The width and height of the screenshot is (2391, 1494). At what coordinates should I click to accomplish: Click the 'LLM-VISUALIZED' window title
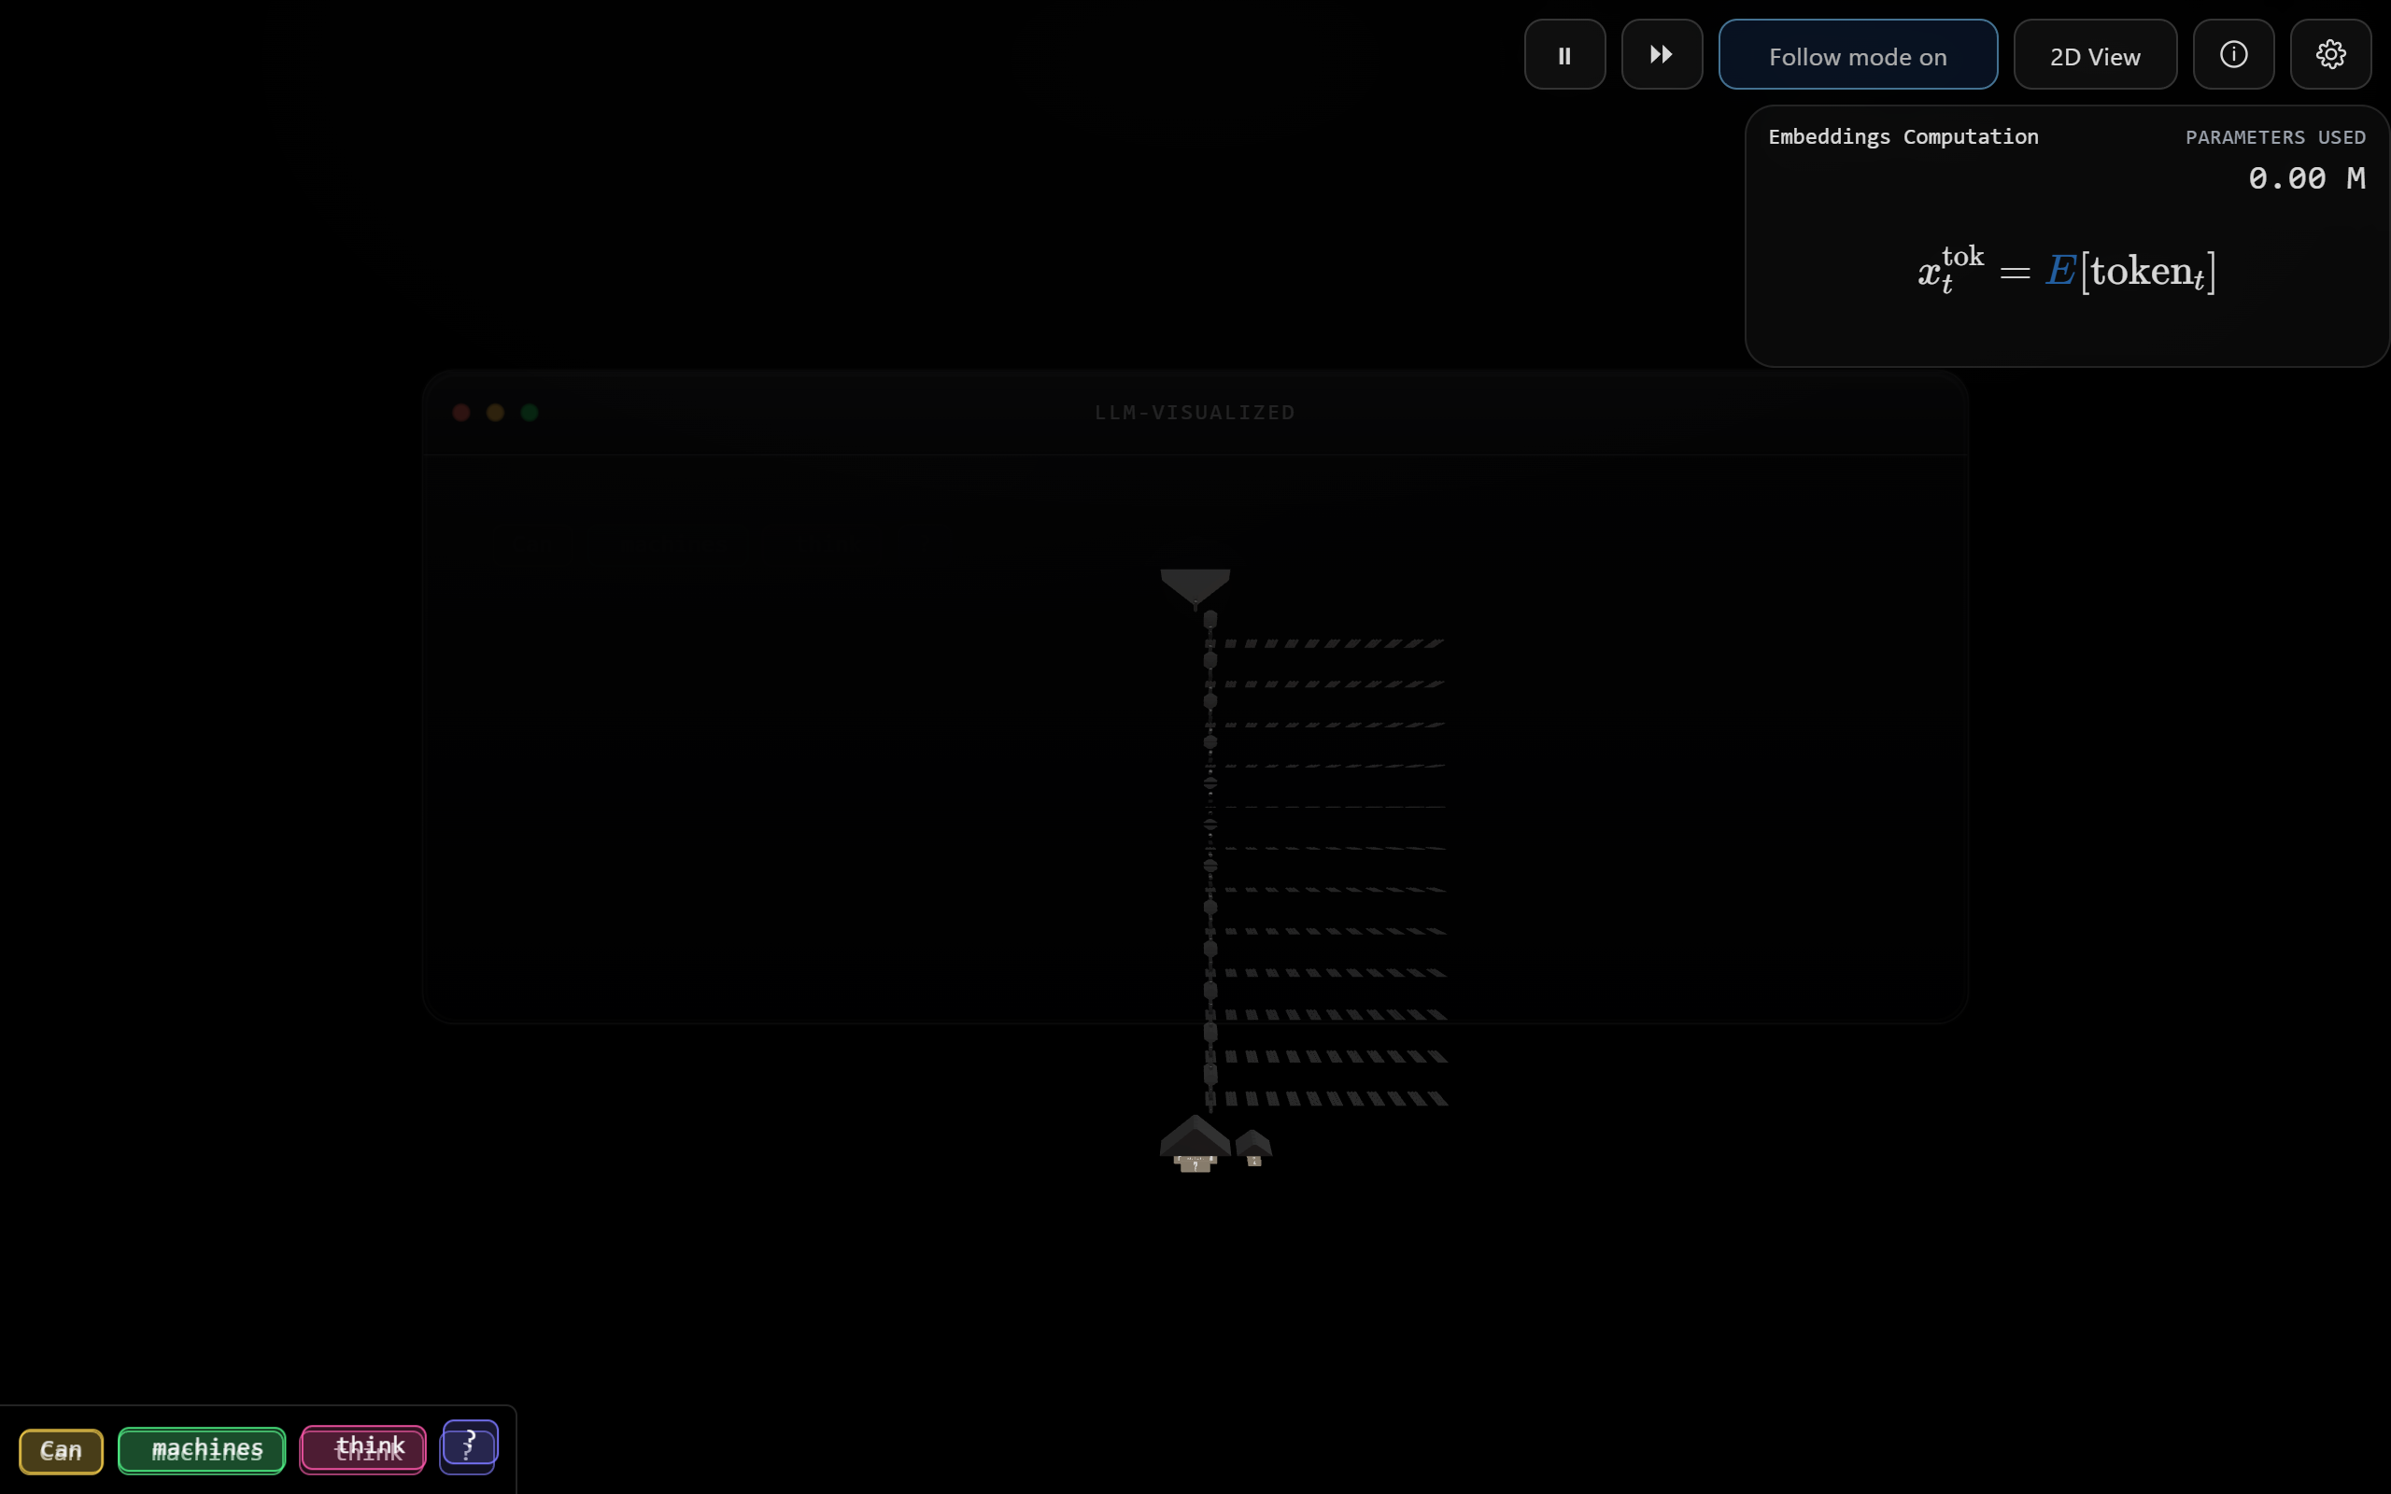point(1195,412)
